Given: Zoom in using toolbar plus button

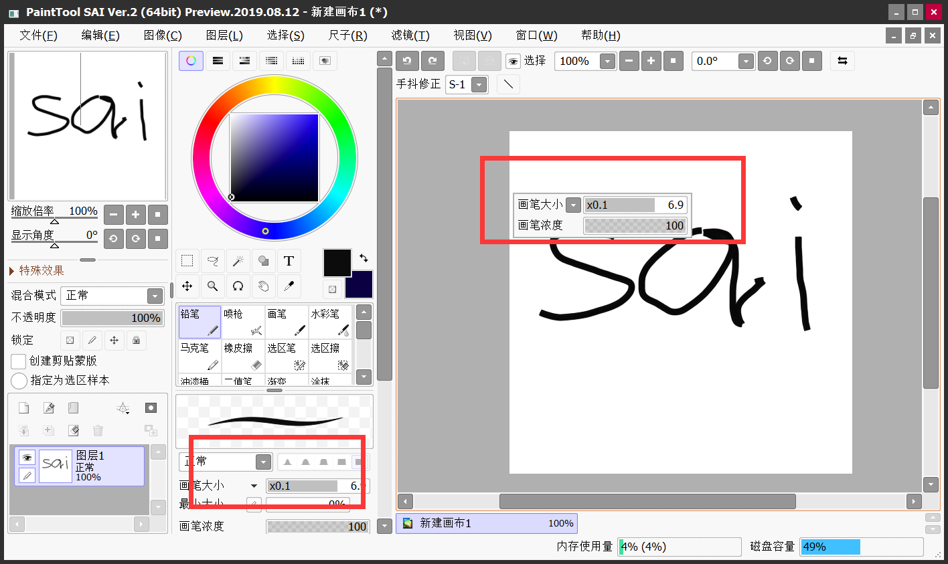Looking at the screenshot, I should pyautogui.click(x=651, y=61).
